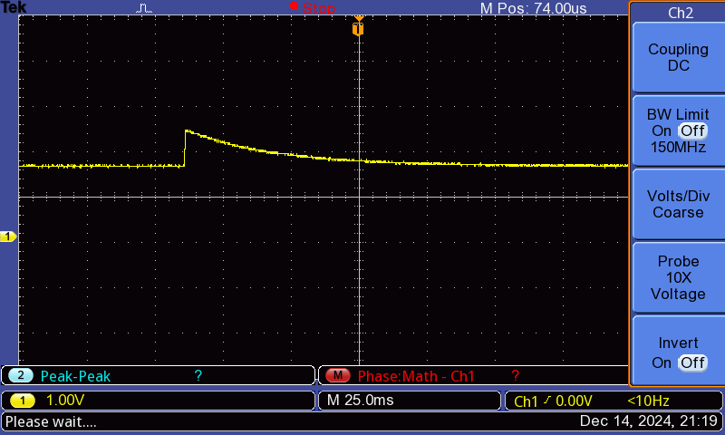
Task: Click the <10Hz trigger frequency readout
Action: (x=648, y=401)
